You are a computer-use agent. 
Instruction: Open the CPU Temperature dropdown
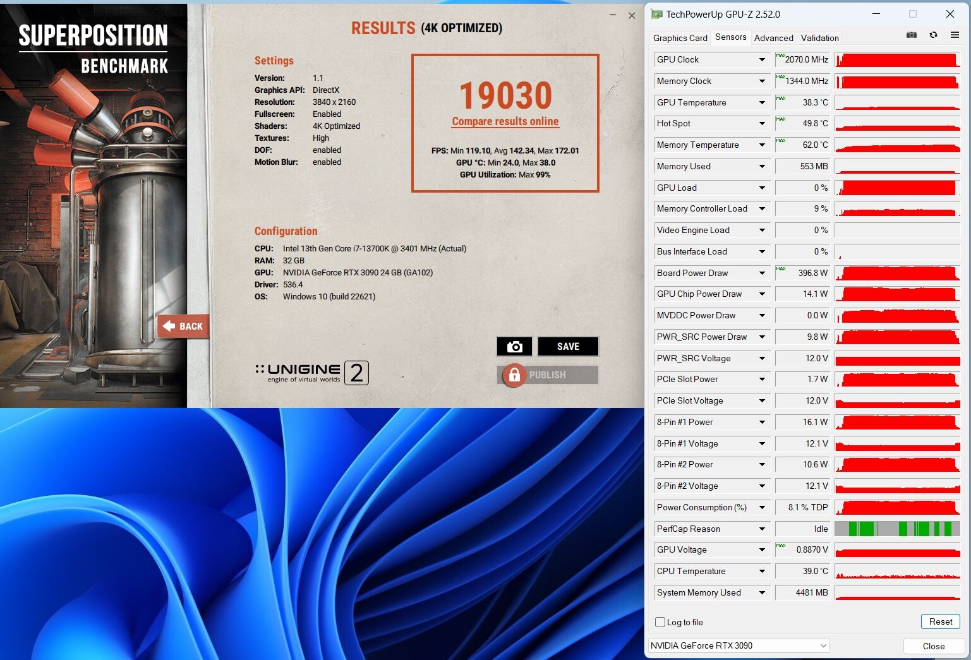coord(762,572)
